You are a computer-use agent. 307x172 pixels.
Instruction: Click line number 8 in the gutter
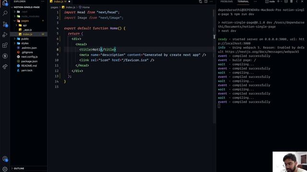click(x=58, y=50)
